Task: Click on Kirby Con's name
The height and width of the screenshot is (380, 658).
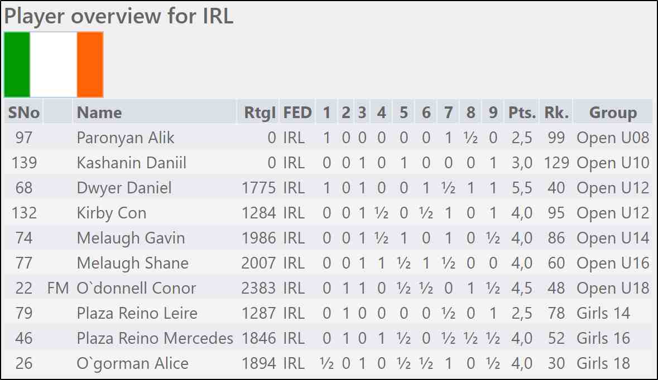Action: pyautogui.click(x=112, y=213)
